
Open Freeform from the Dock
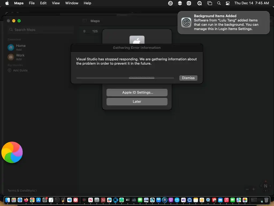[x=109, y=200]
